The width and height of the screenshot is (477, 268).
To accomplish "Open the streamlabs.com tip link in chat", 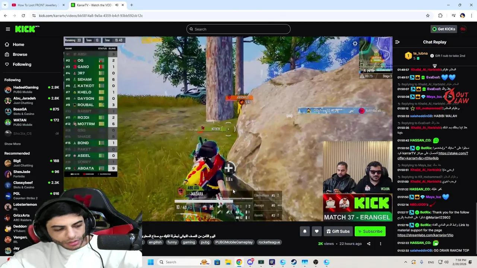I will coord(425,235).
